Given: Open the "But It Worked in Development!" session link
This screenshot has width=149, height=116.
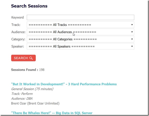Looking at the screenshot, I should (64, 84).
